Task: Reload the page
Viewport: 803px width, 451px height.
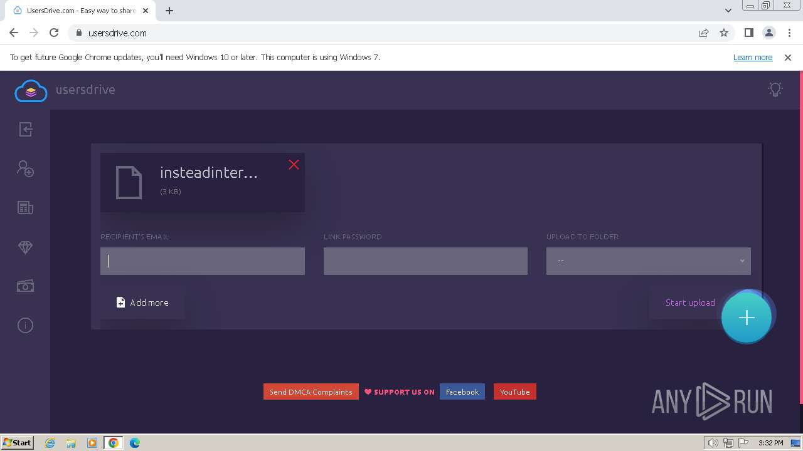Action: click(x=54, y=33)
